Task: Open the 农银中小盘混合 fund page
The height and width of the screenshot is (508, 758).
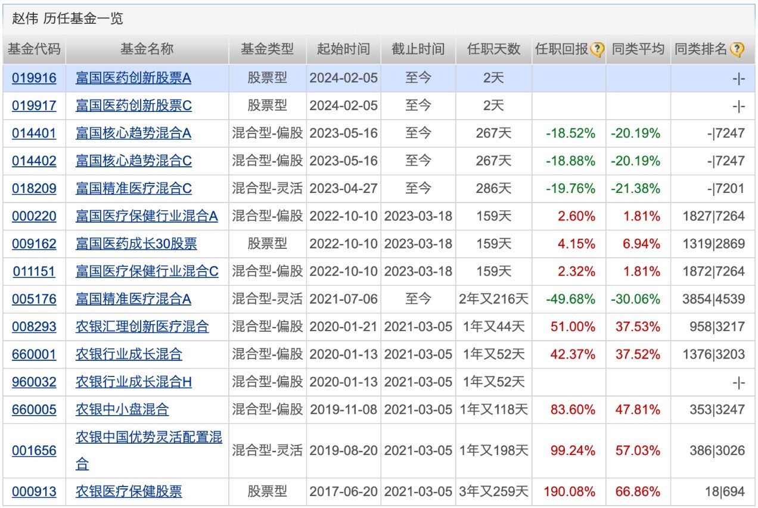Action: [x=122, y=410]
